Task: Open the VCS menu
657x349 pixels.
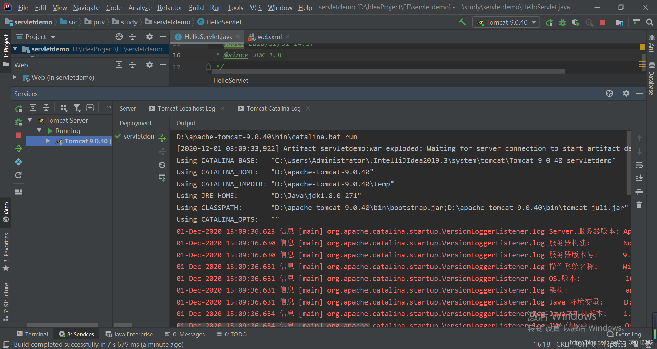Action: tap(256, 8)
